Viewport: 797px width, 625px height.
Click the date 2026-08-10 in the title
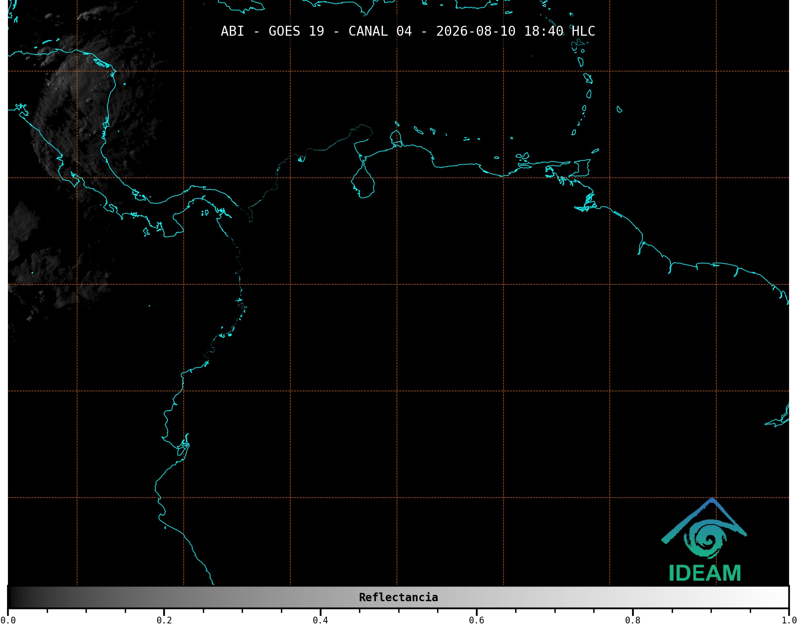476,31
